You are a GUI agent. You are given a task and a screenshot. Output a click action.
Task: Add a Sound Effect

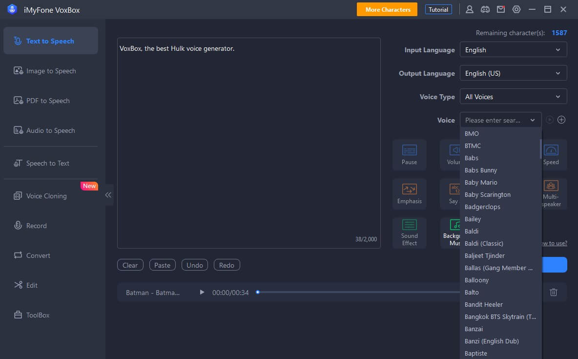point(409,233)
